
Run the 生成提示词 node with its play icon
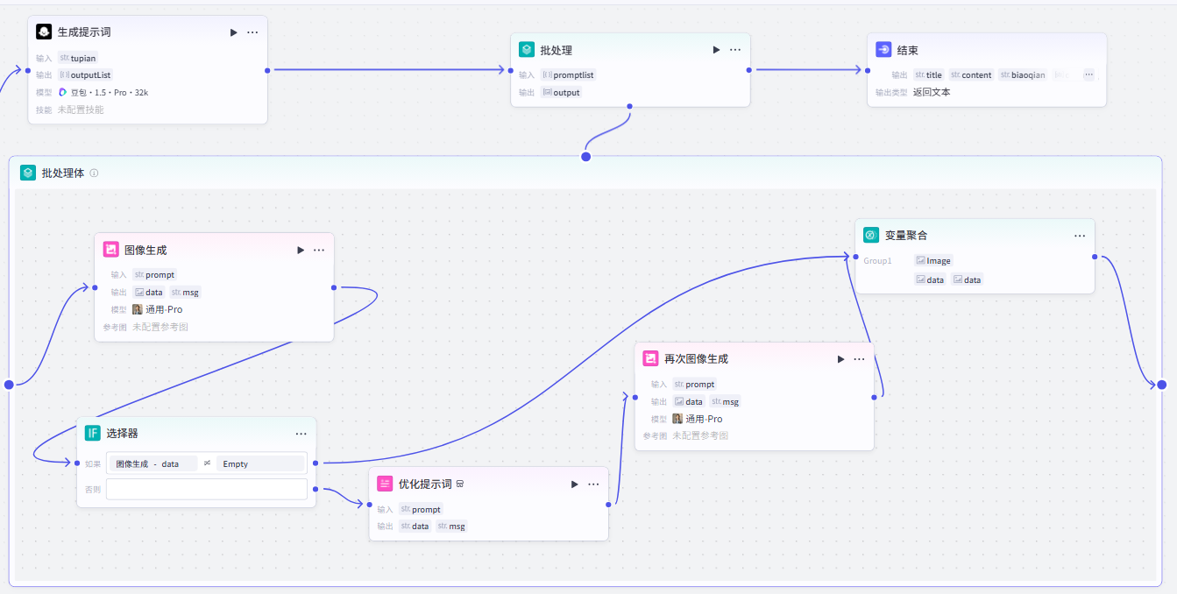[x=233, y=32]
